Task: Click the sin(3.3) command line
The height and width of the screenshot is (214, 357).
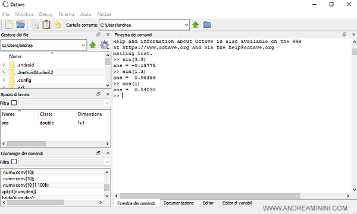Action: [129, 59]
